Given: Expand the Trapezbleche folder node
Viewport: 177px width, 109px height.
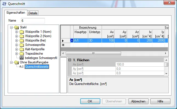Looking at the screenshot, I should click(17, 54).
